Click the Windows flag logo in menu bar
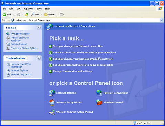 [x=160, y=9]
